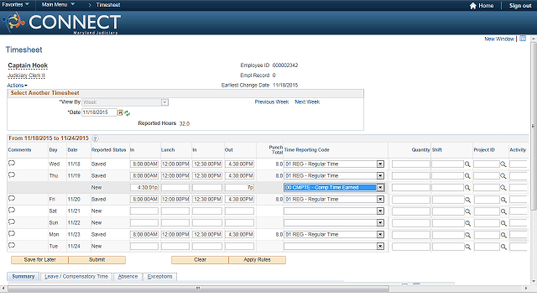This screenshot has height=302, width=537.
Task: Click the Date input field showing 11/18/2015
Action: [99, 112]
